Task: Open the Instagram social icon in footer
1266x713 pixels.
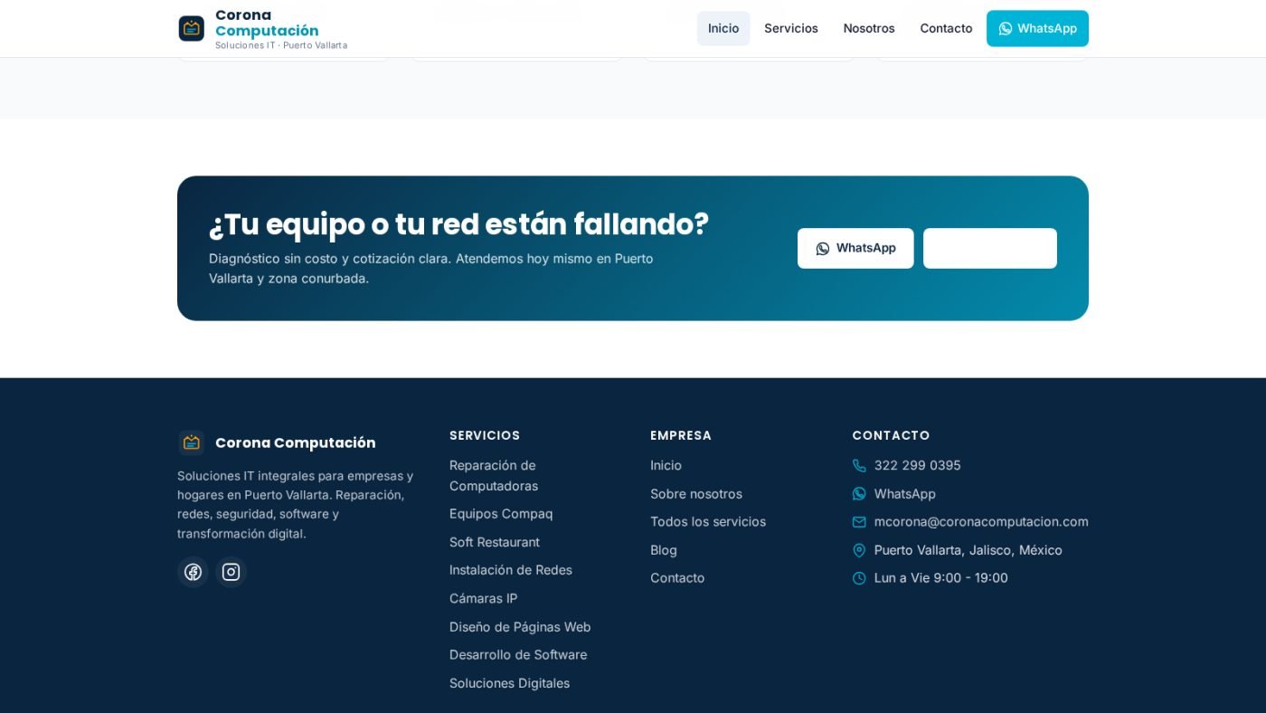Action: click(x=231, y=572)
